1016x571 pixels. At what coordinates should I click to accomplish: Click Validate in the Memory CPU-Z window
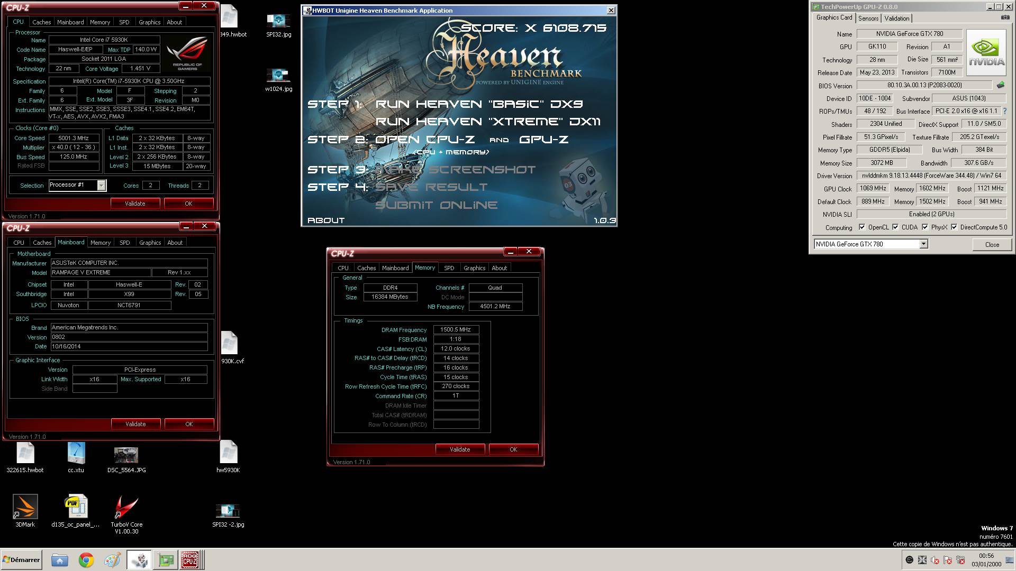pyautogui.click(x=460, y=449)
